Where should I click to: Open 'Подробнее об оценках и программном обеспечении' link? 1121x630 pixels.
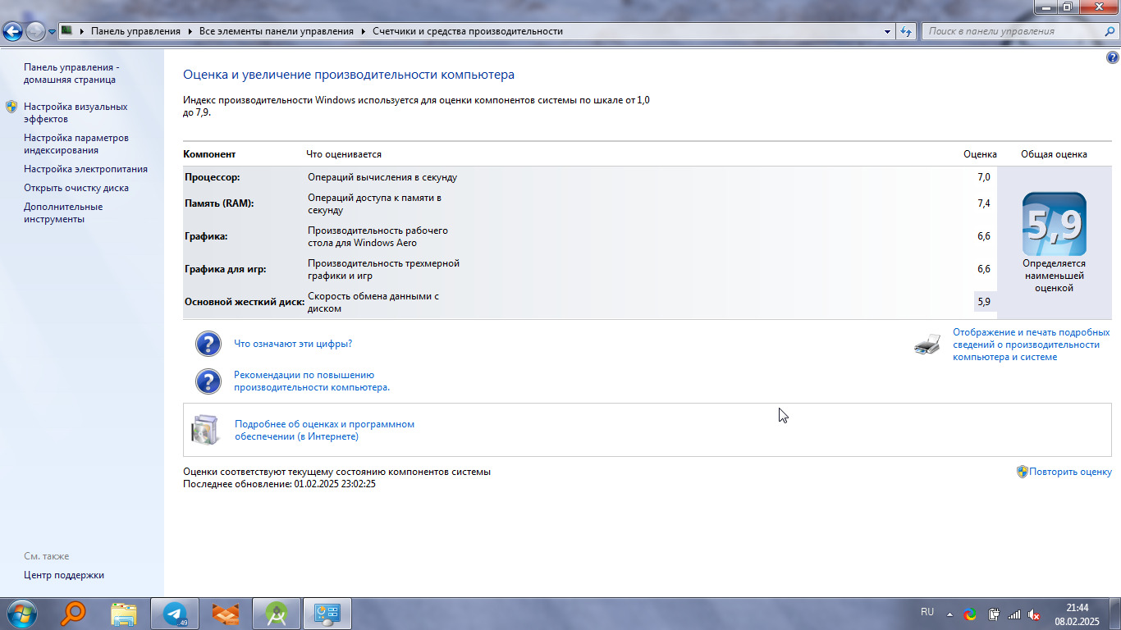[x=324, y=431]
